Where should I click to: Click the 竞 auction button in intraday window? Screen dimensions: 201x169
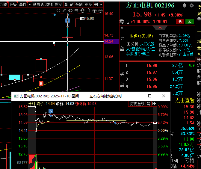coord(149,104)
